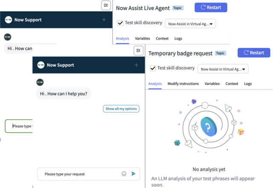Click Now Assist Live Agent title
This screenshot has height=188, width=273.
point(143,8)
